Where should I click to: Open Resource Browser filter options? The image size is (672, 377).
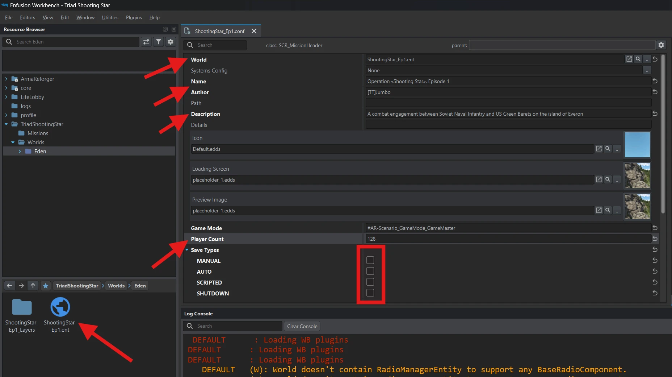click(x=159, y=42)
